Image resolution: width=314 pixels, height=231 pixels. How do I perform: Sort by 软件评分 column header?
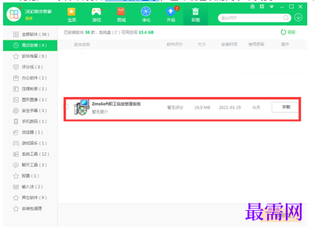click(x=175, y=44)
